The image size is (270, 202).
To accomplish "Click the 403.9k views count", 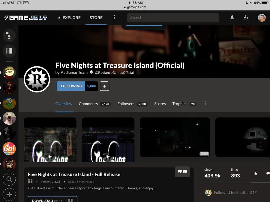I will [212, 176].
